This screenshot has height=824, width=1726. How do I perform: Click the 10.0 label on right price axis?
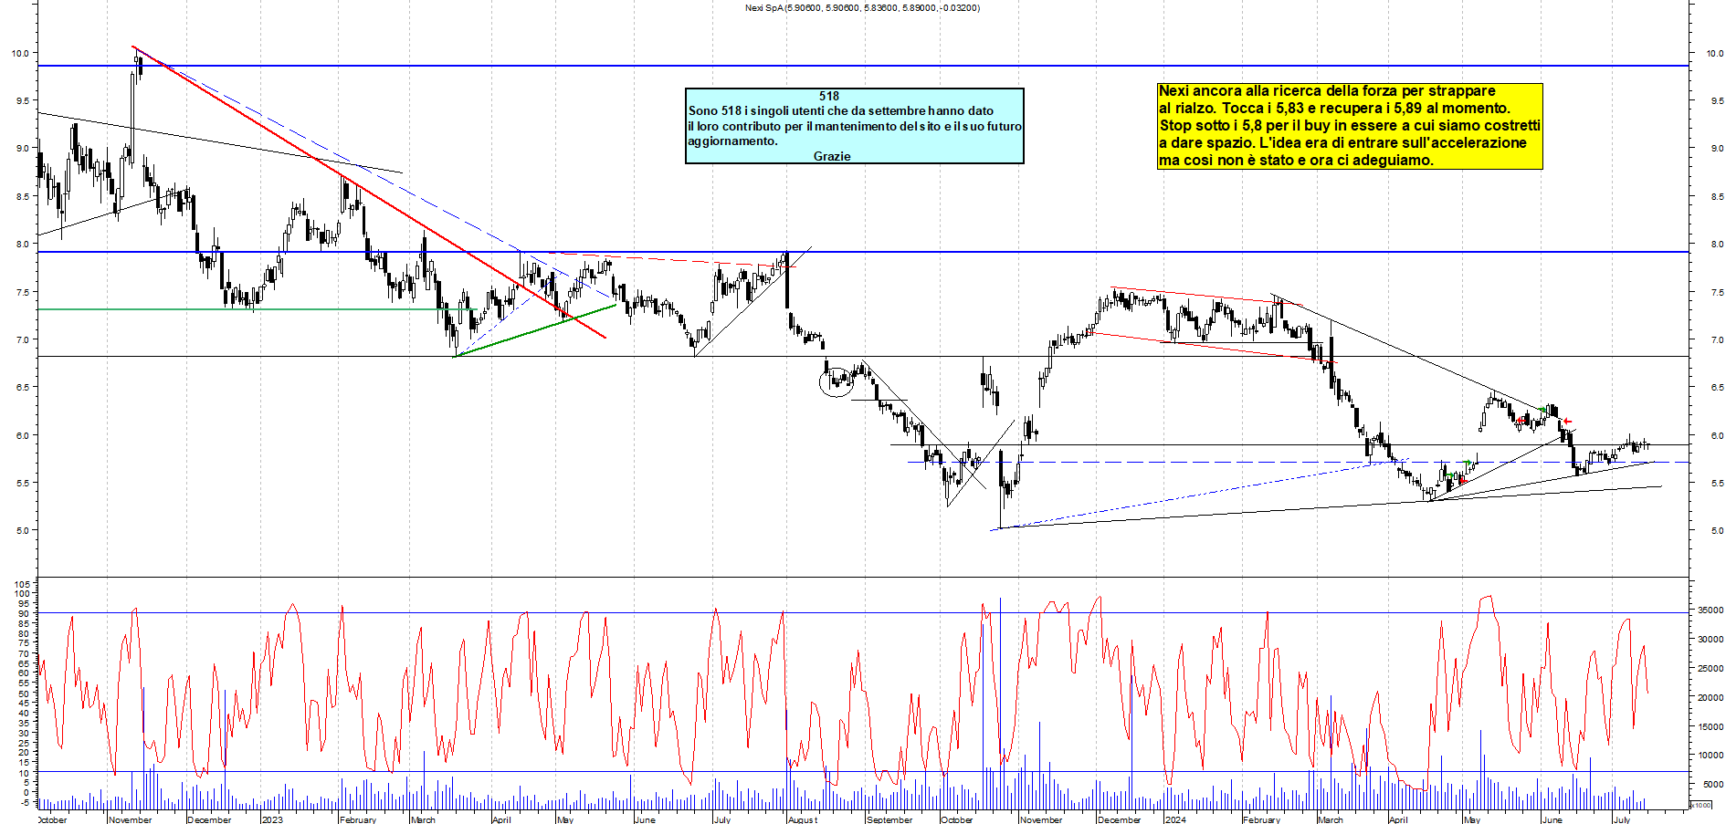click(x=1715, y=53)
